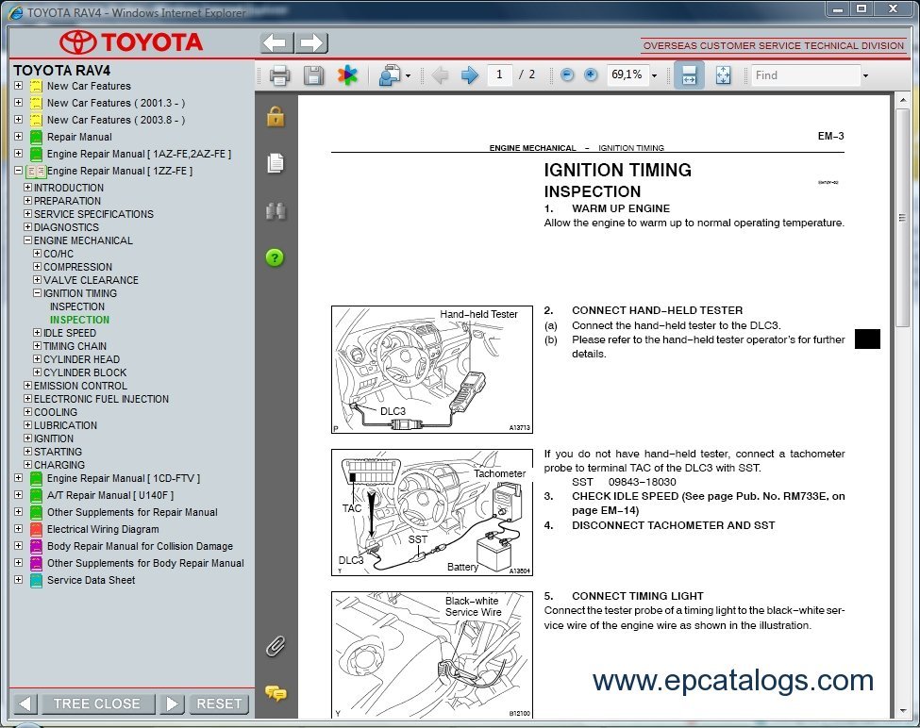Viewport: 920px width, 728px height.
Task: Click the page number input field
Action: coord(499,75)
